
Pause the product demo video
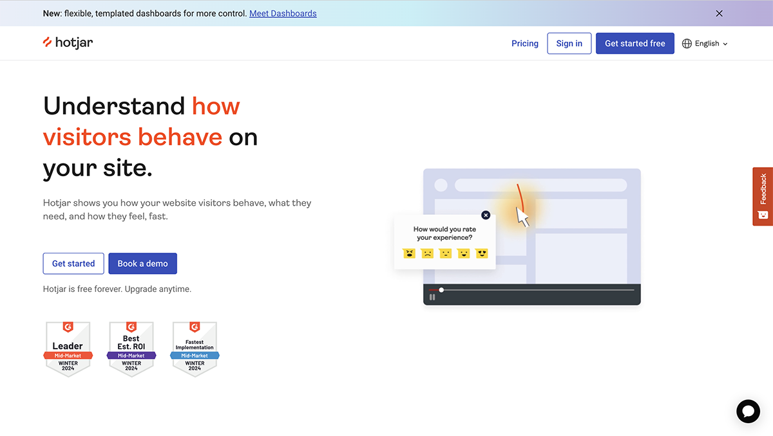(x=432, y=296)
